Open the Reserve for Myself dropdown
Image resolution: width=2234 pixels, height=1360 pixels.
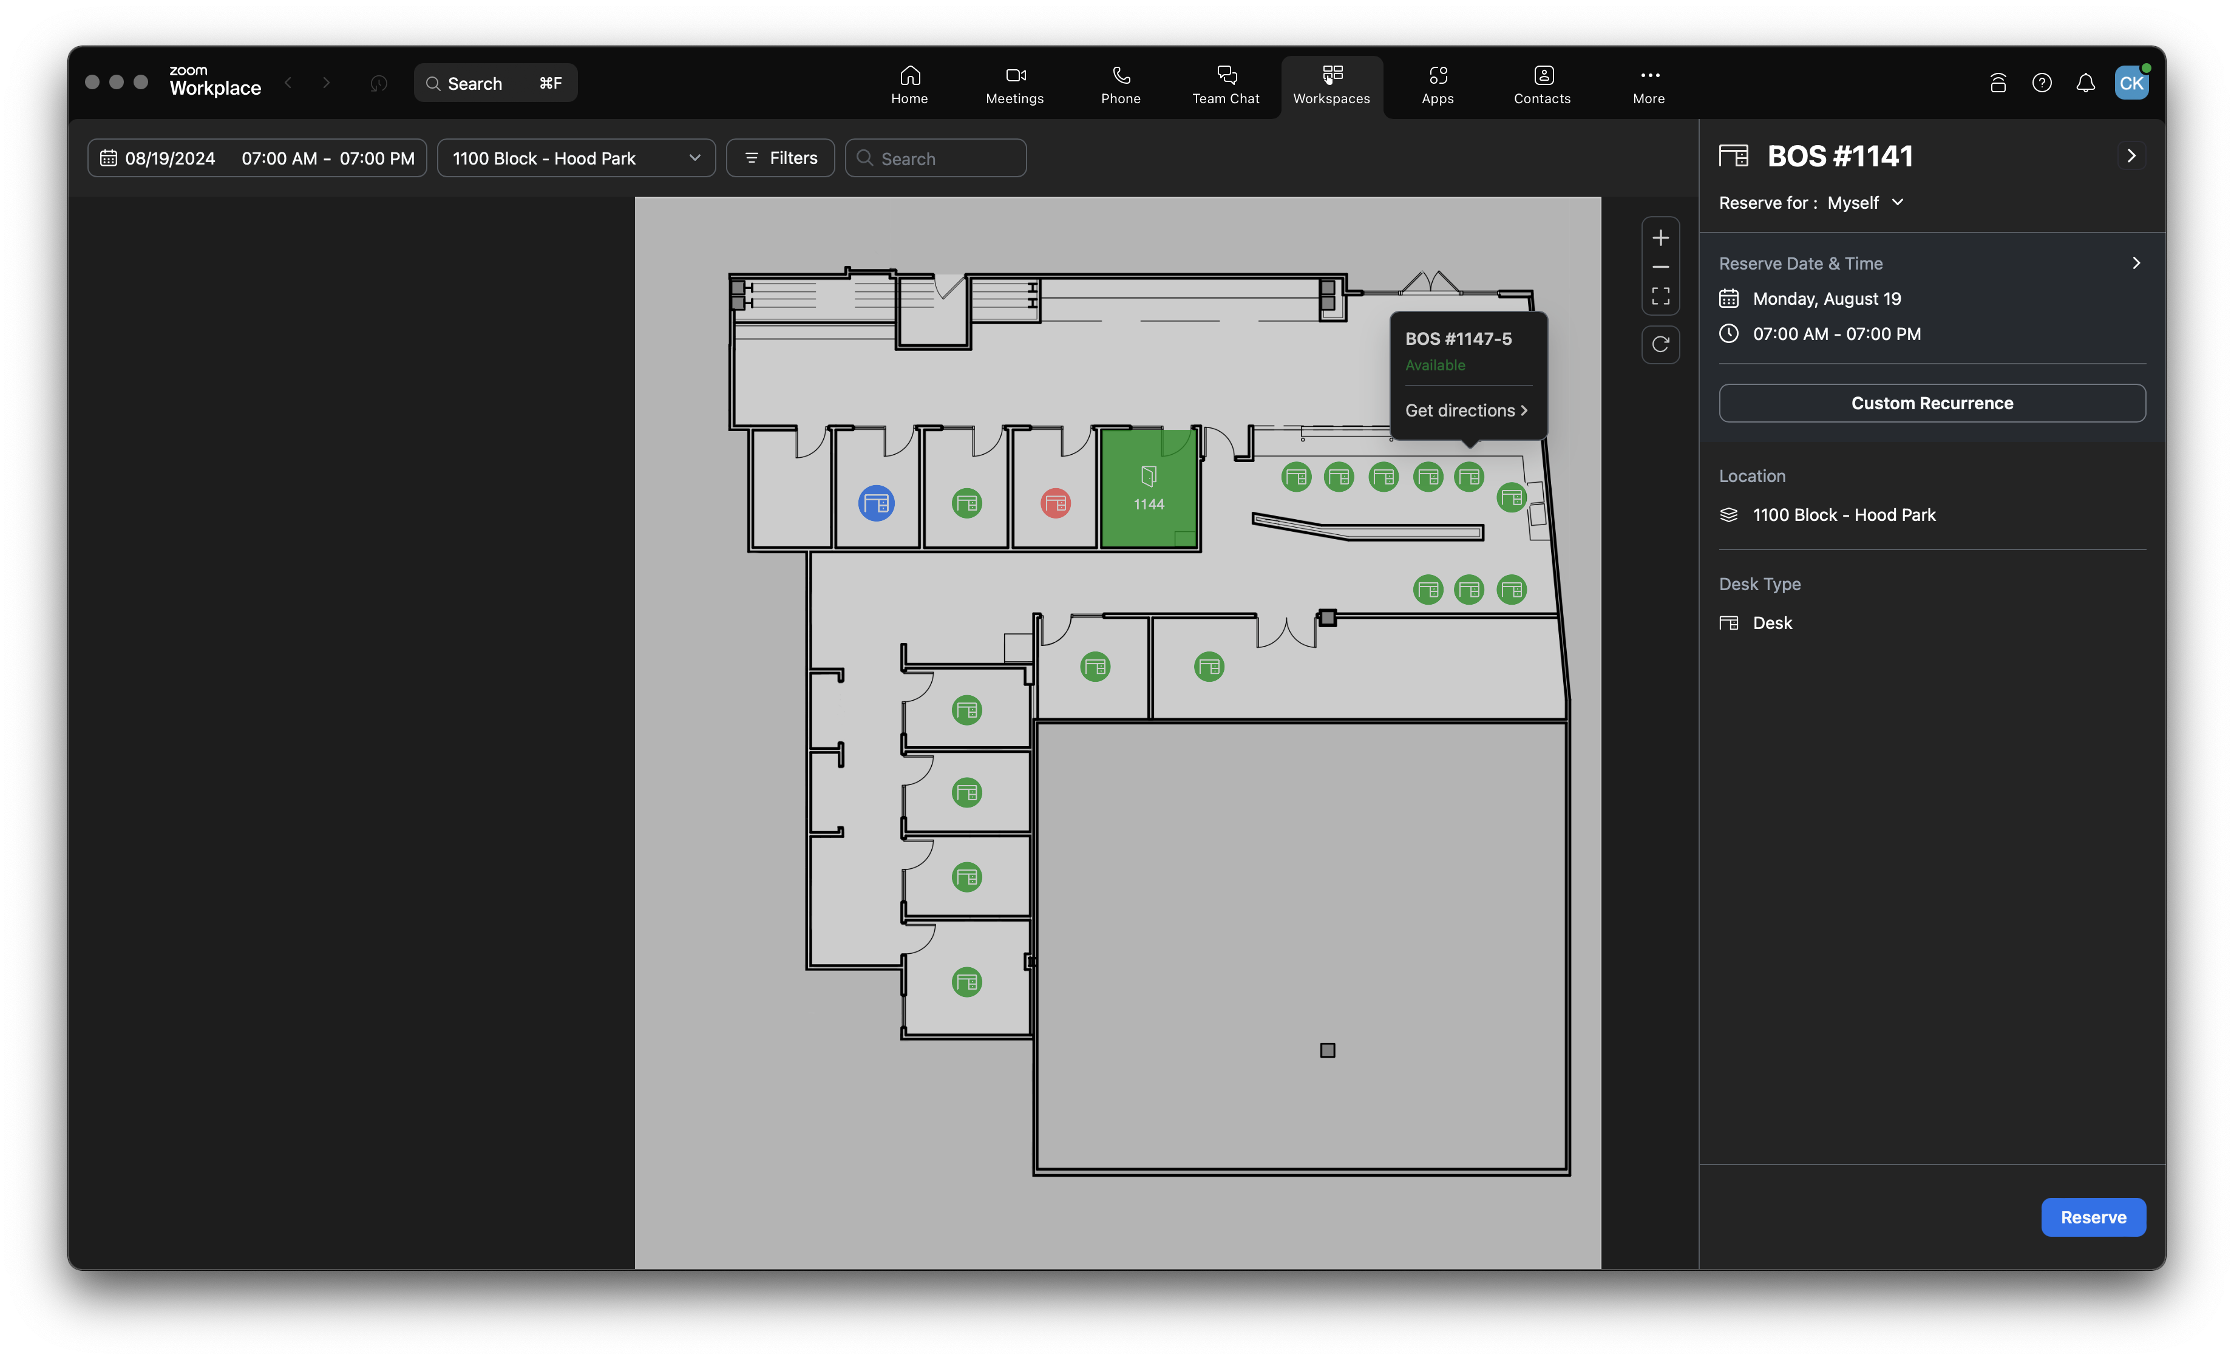[1864, 203]
